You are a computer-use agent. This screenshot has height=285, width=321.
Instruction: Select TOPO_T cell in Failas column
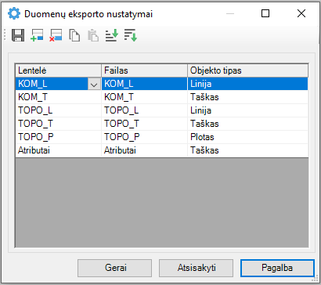tap(144, 124)
